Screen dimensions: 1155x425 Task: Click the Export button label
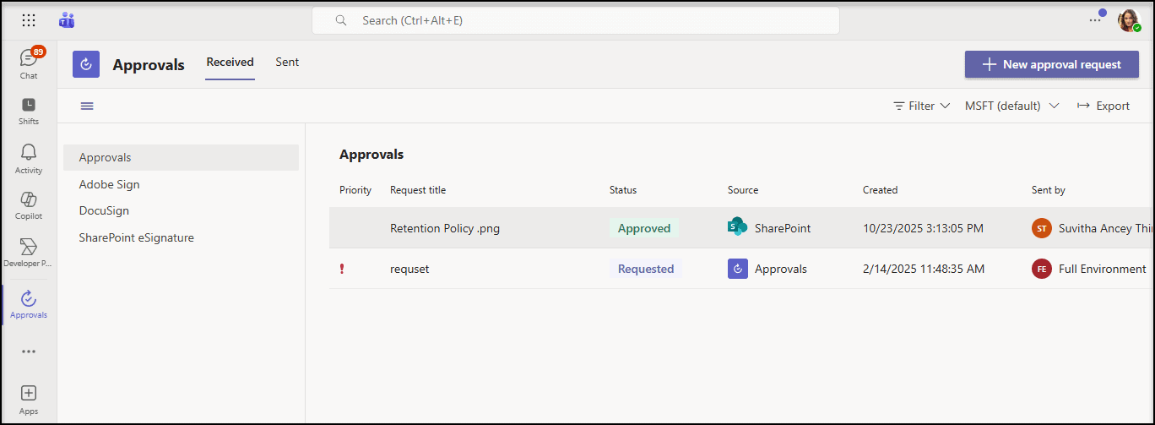(1113, 106)
